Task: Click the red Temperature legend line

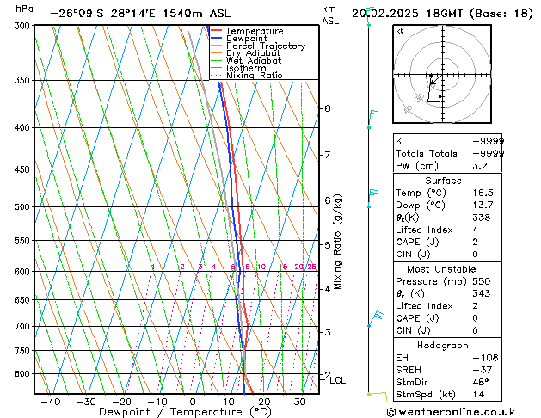Action: [x=216, y=31]
